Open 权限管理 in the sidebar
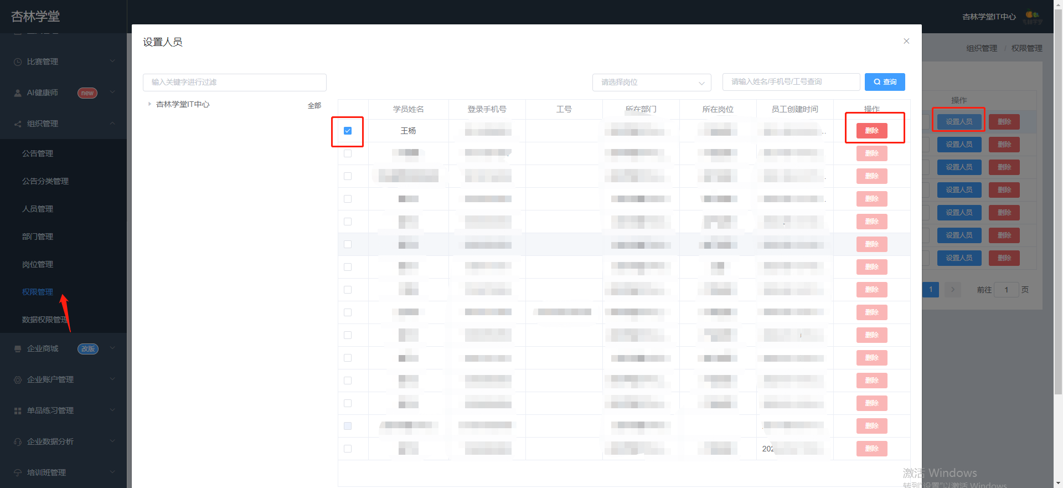 tap(38, 292)
